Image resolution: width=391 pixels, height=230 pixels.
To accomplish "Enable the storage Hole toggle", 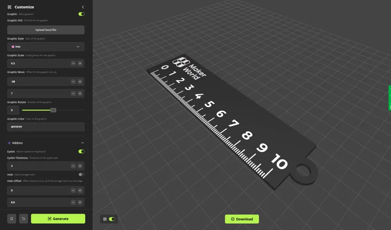I will point(81,174).
